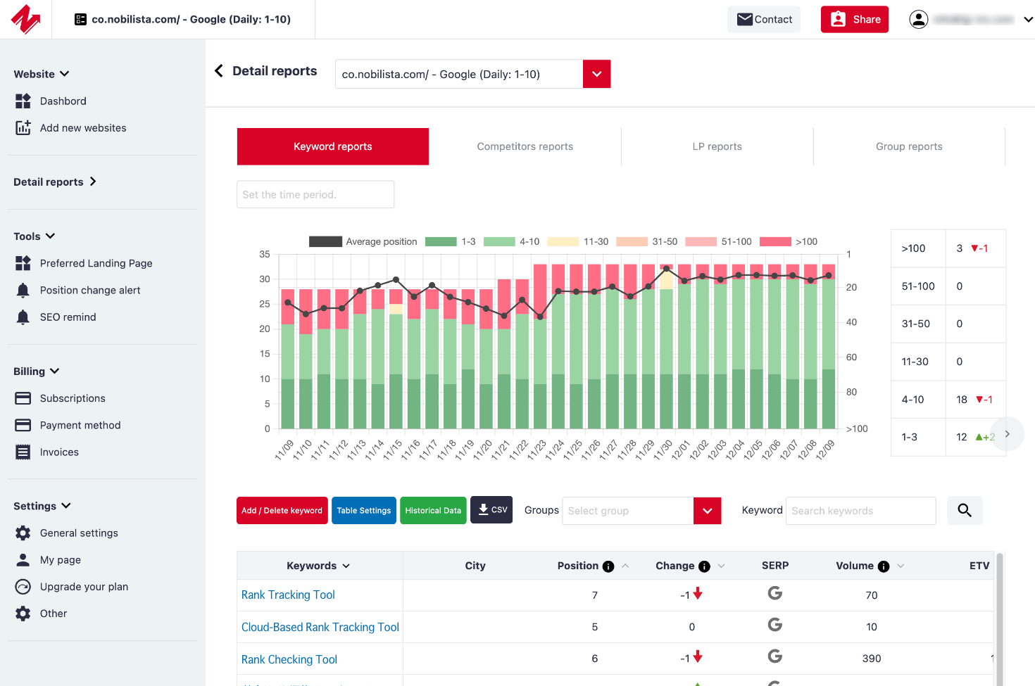Click the Nobilista logo icon
Screen dimensions: 1035x686
coord(26,19)
